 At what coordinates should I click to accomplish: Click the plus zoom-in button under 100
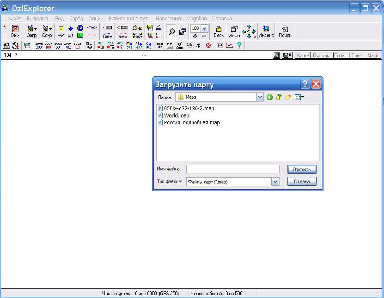coord(195,36)
